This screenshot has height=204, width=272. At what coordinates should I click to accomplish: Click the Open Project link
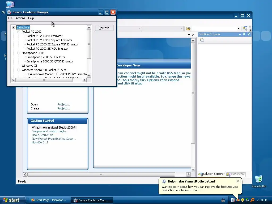pos(64,104)
